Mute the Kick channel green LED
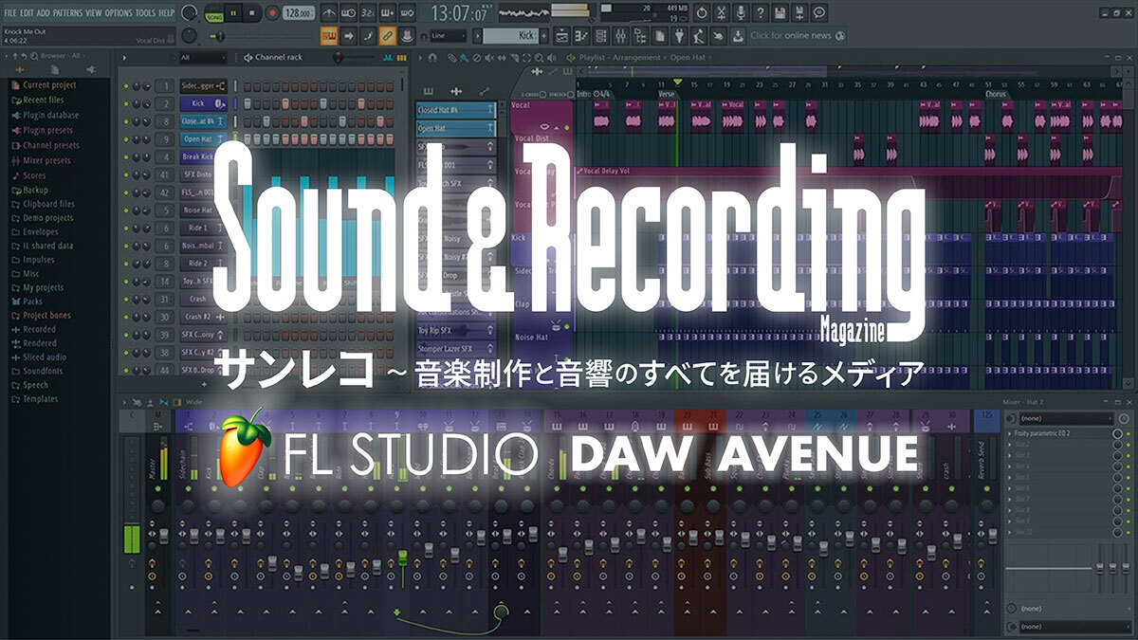Image resolution: width=1138 pixels, height=640 pixels. click(126, 102)
